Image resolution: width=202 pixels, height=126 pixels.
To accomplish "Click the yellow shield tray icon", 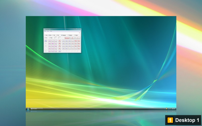I will click(167, 109).
